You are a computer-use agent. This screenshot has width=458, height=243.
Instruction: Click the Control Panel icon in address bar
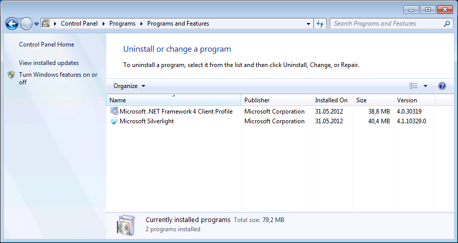pyautogui.click(x=45, y=24)
